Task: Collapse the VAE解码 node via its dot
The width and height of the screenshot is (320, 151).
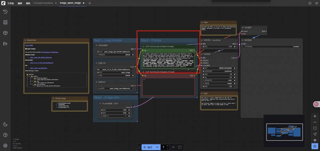Action: coord(243,27)
